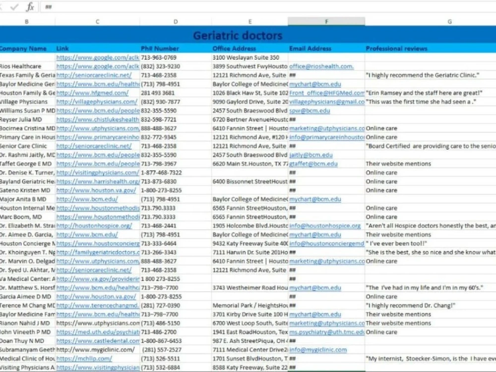This screenshot has height=372, width=496.
Task: Open the med.uth.edu/psychiat link
Action: coord(98,332)
